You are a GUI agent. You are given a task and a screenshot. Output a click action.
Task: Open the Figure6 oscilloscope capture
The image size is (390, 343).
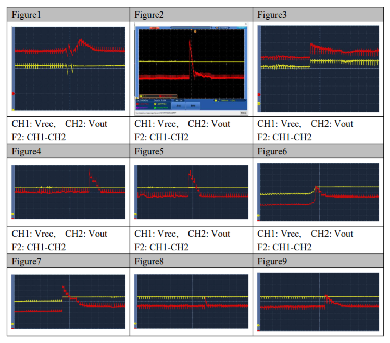[318, 192]
